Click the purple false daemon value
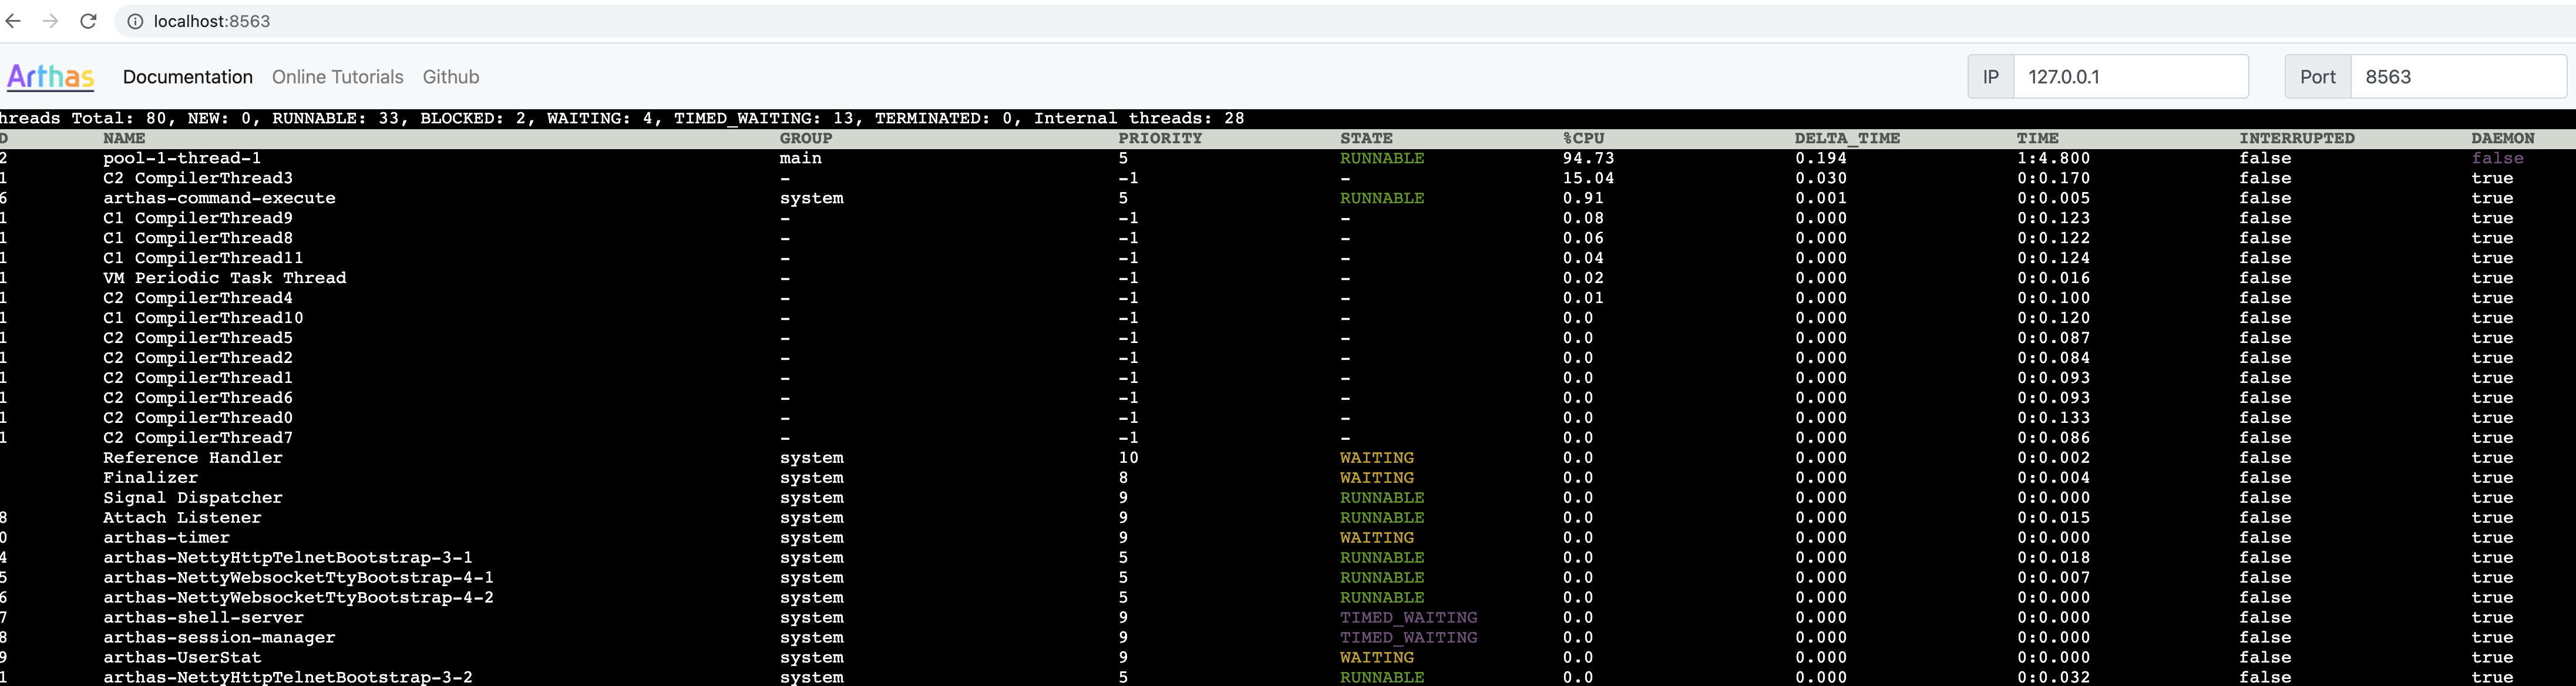 (x=2497, y=158)
